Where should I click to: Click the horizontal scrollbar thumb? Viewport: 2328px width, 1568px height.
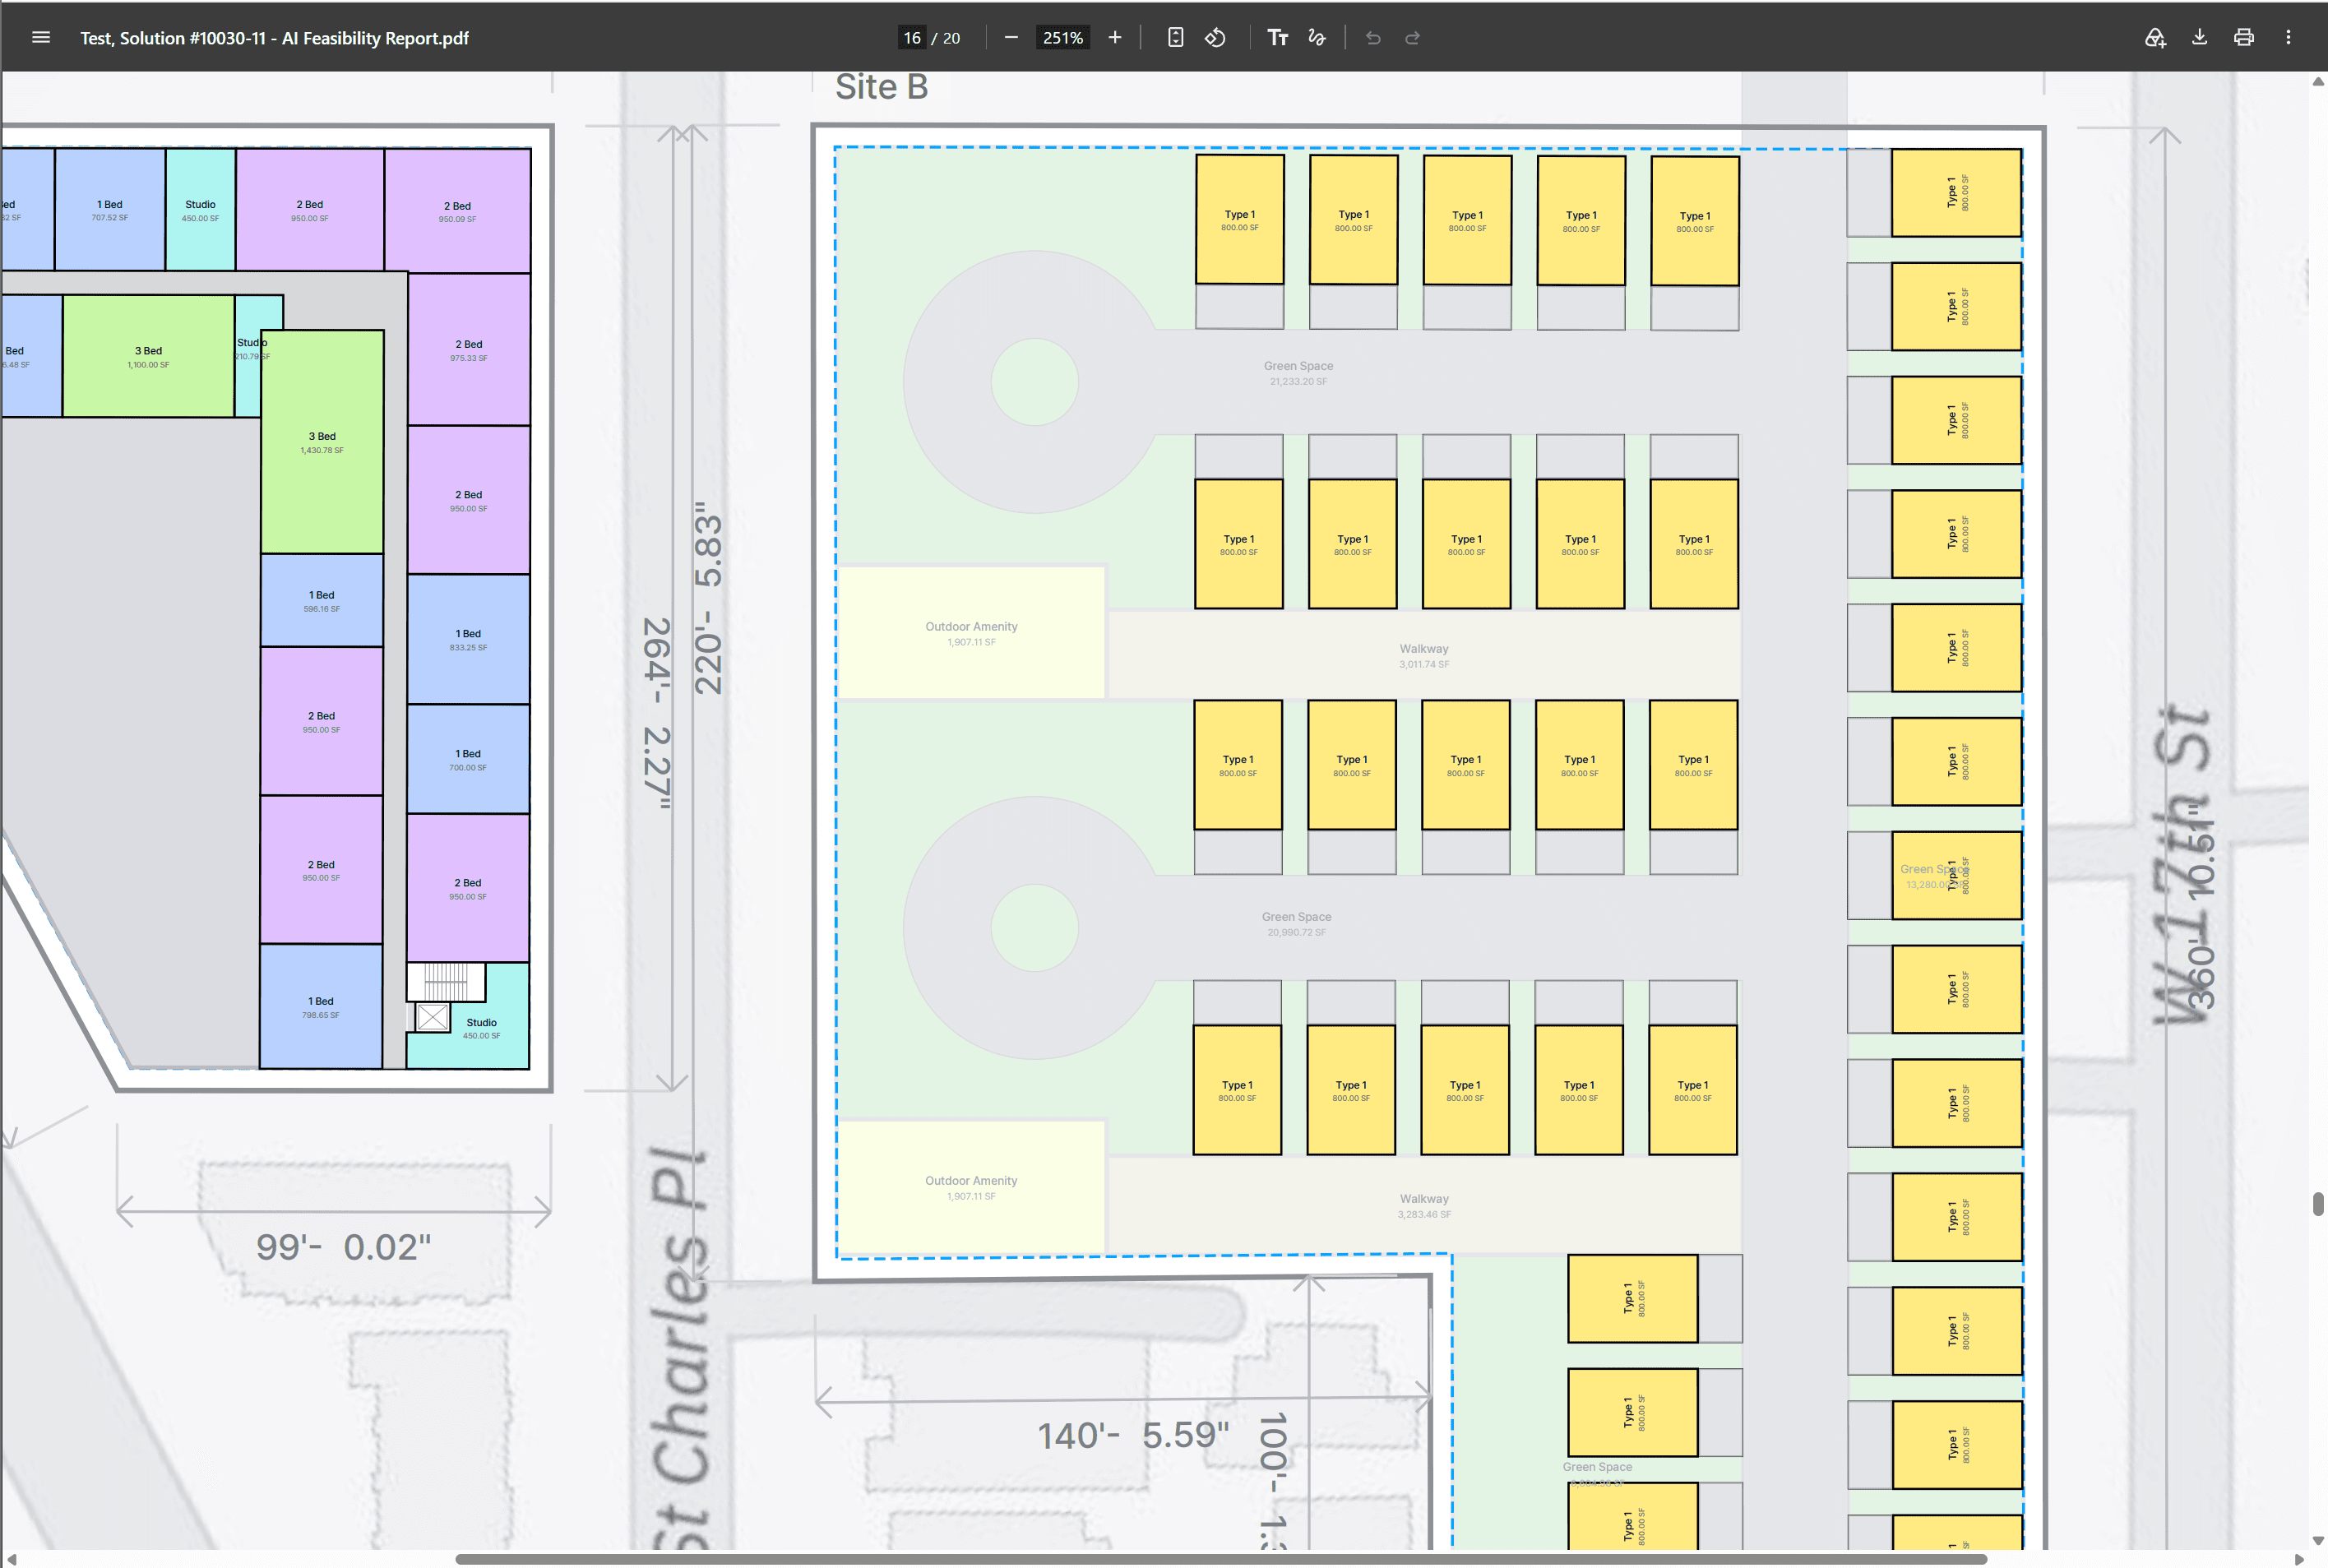point(1221,1559)
